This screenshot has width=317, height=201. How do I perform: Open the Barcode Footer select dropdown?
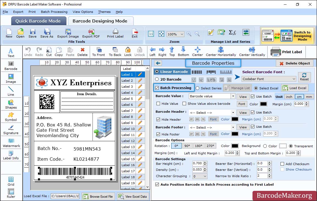pos(233,127)
